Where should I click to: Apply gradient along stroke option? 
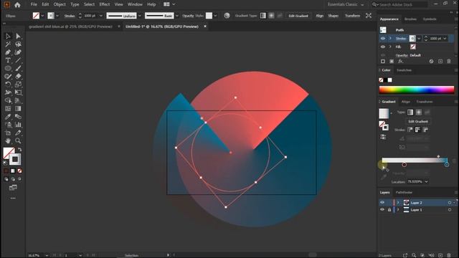point(417,130)
